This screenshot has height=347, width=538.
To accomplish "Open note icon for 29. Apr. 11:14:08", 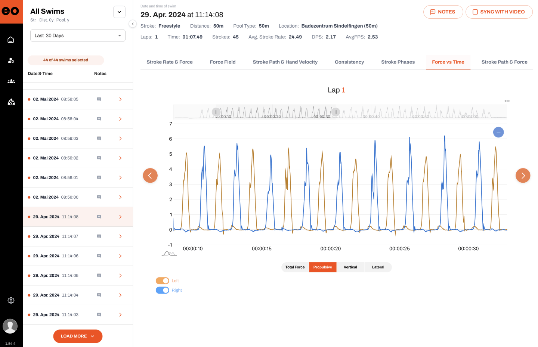I will pyautogui.click(x=99, y=217).
